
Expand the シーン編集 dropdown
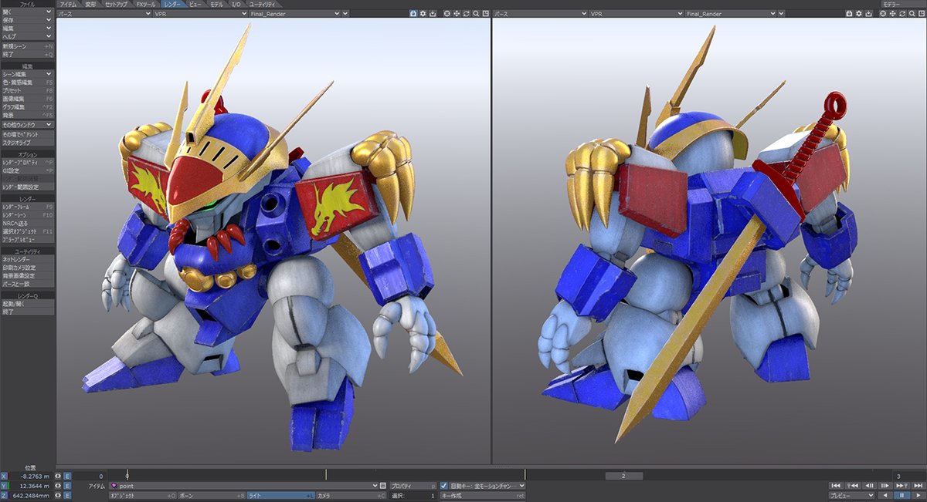tap(28, 74)
